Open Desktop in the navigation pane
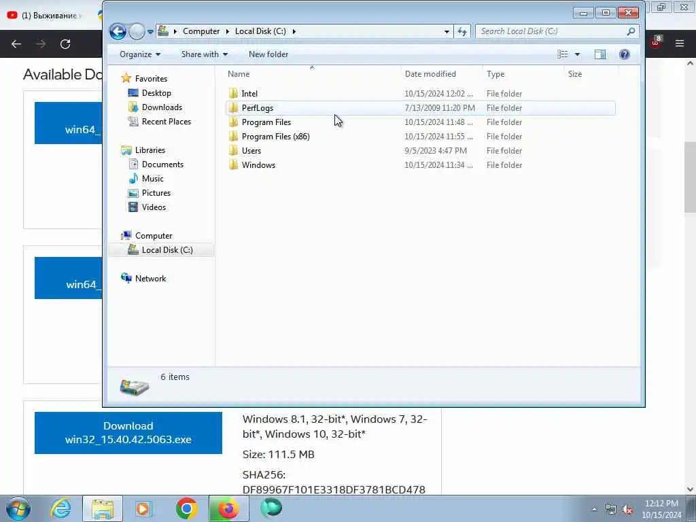 156,92
